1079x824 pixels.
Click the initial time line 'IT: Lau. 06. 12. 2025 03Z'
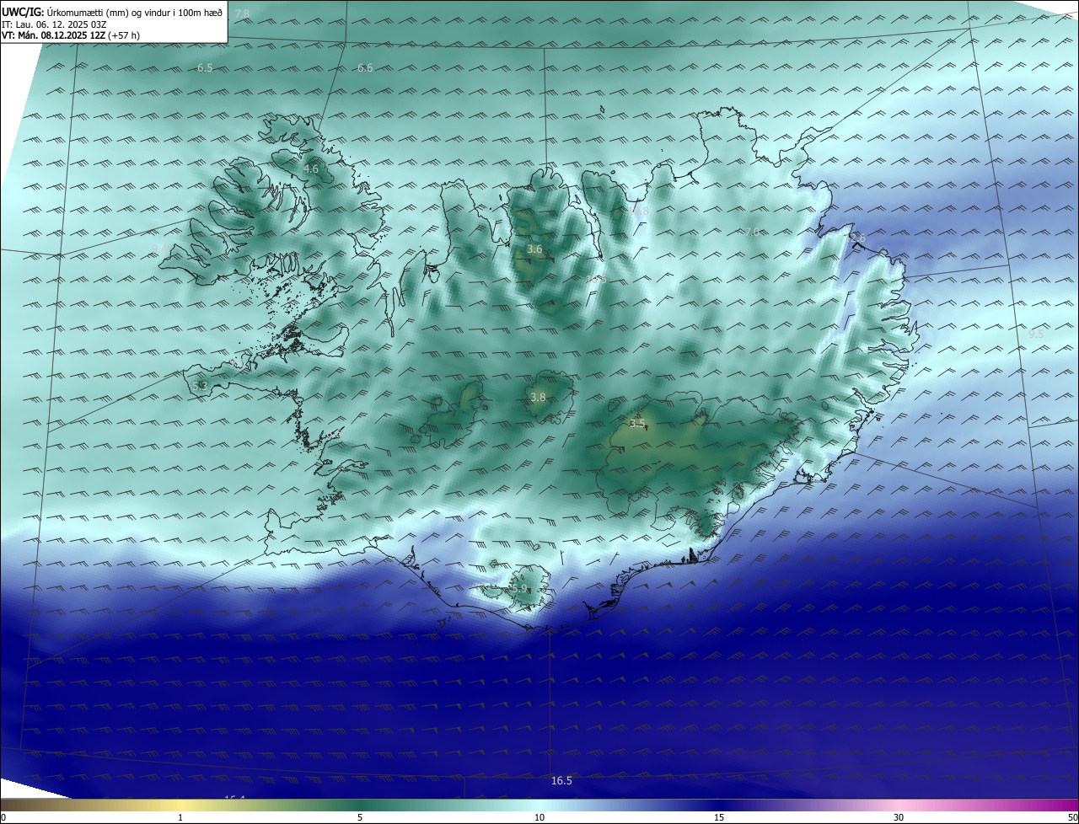tap(54, 24)
